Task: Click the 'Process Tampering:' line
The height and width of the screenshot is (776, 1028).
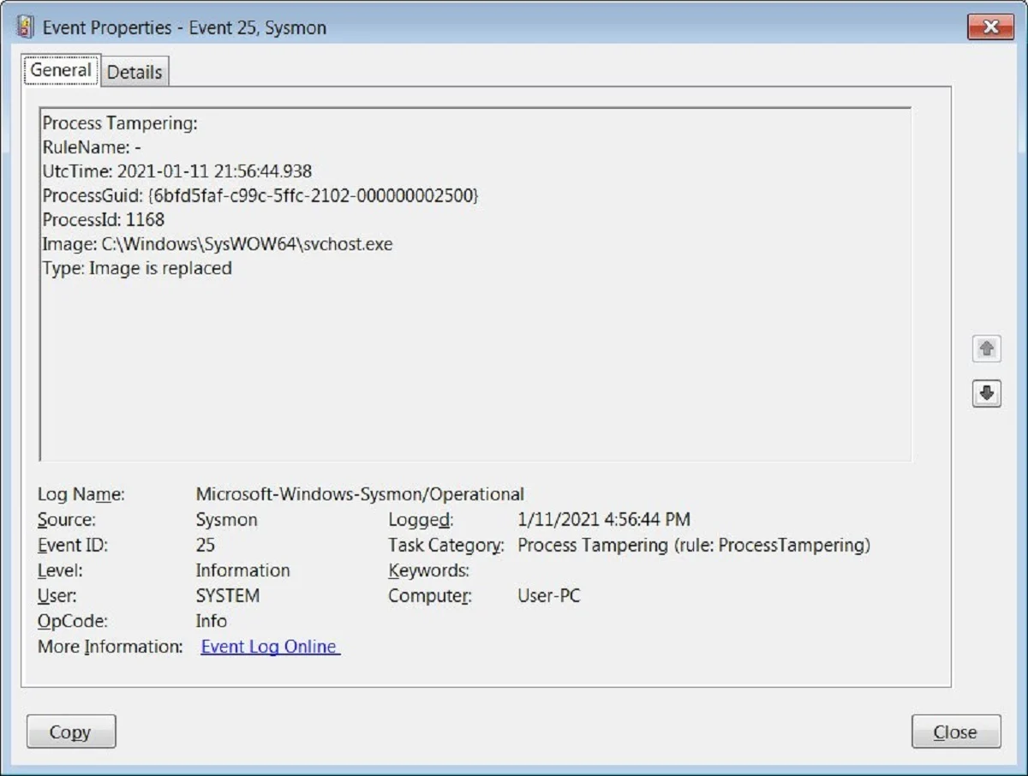Action: click(120, 123)
